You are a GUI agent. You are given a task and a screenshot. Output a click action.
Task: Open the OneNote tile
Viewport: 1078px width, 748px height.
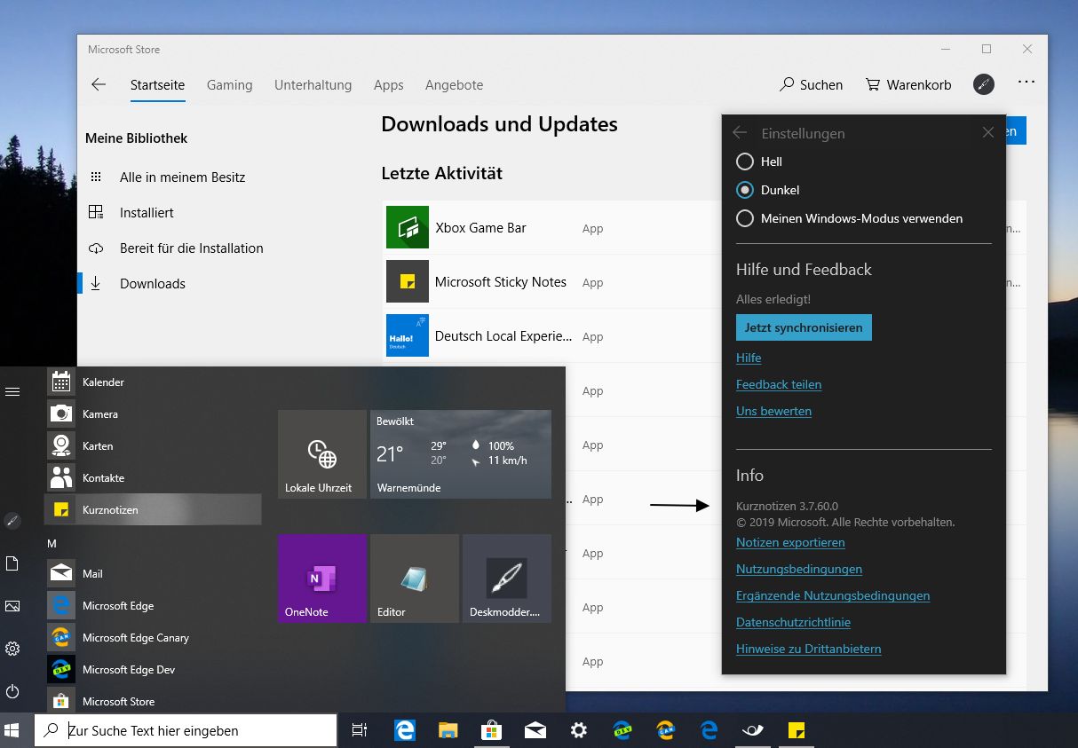tap(322, 579)
